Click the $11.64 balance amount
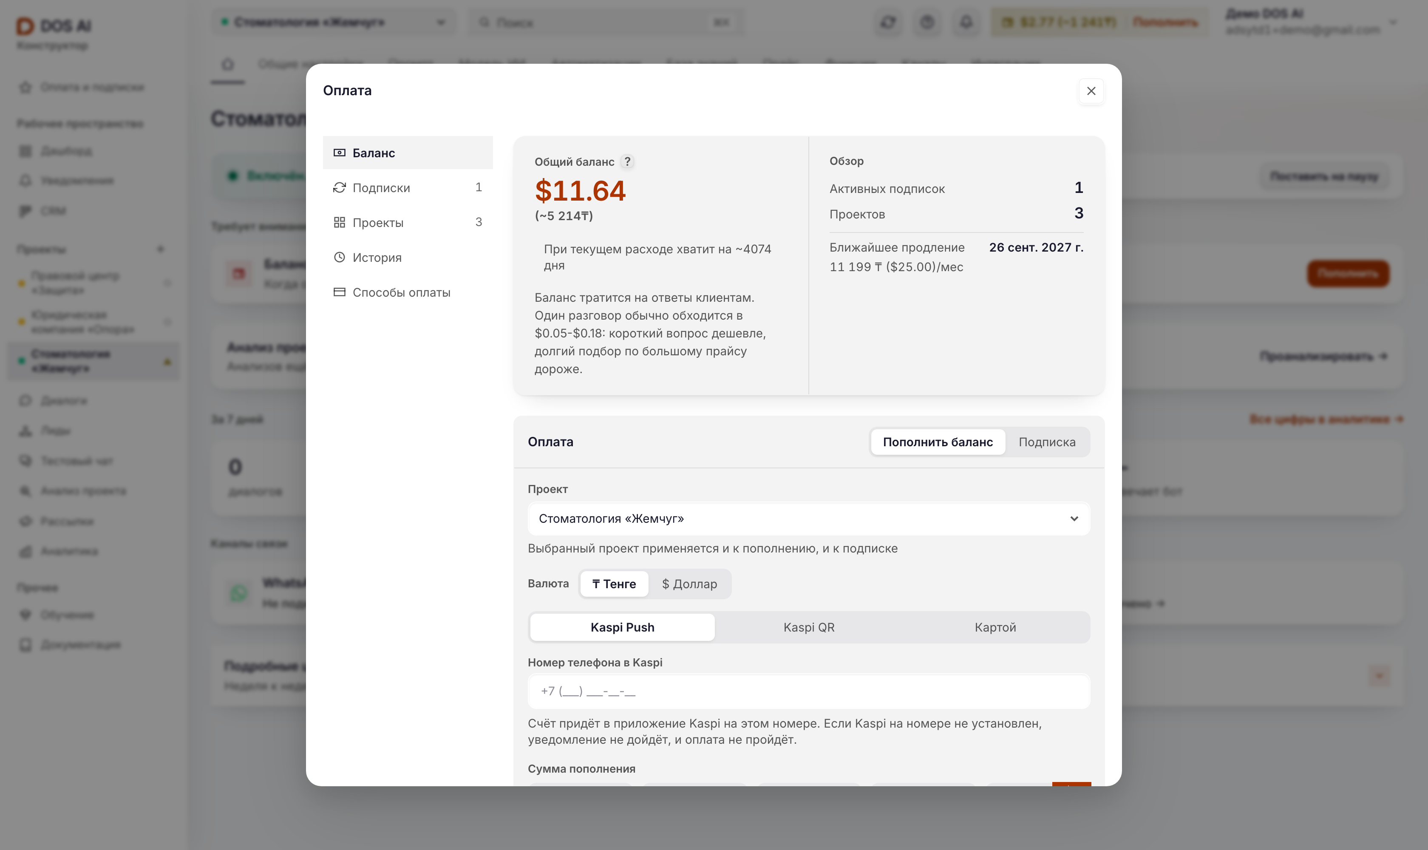 (580, 191)
